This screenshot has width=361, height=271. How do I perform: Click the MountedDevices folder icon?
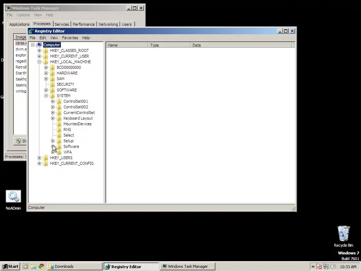click(59, 124)
